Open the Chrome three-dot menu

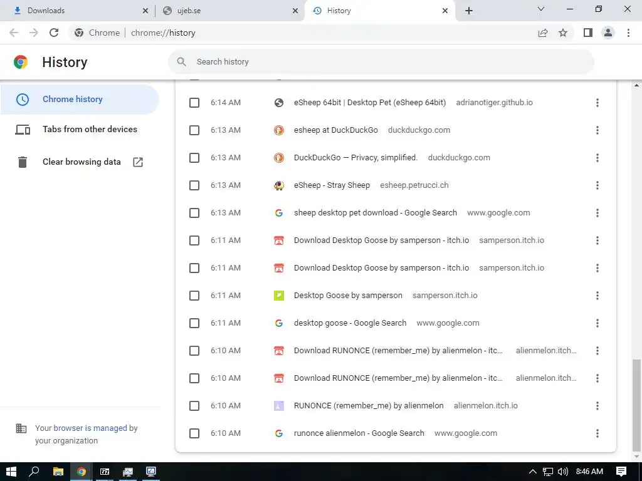(x=628, y=33)
